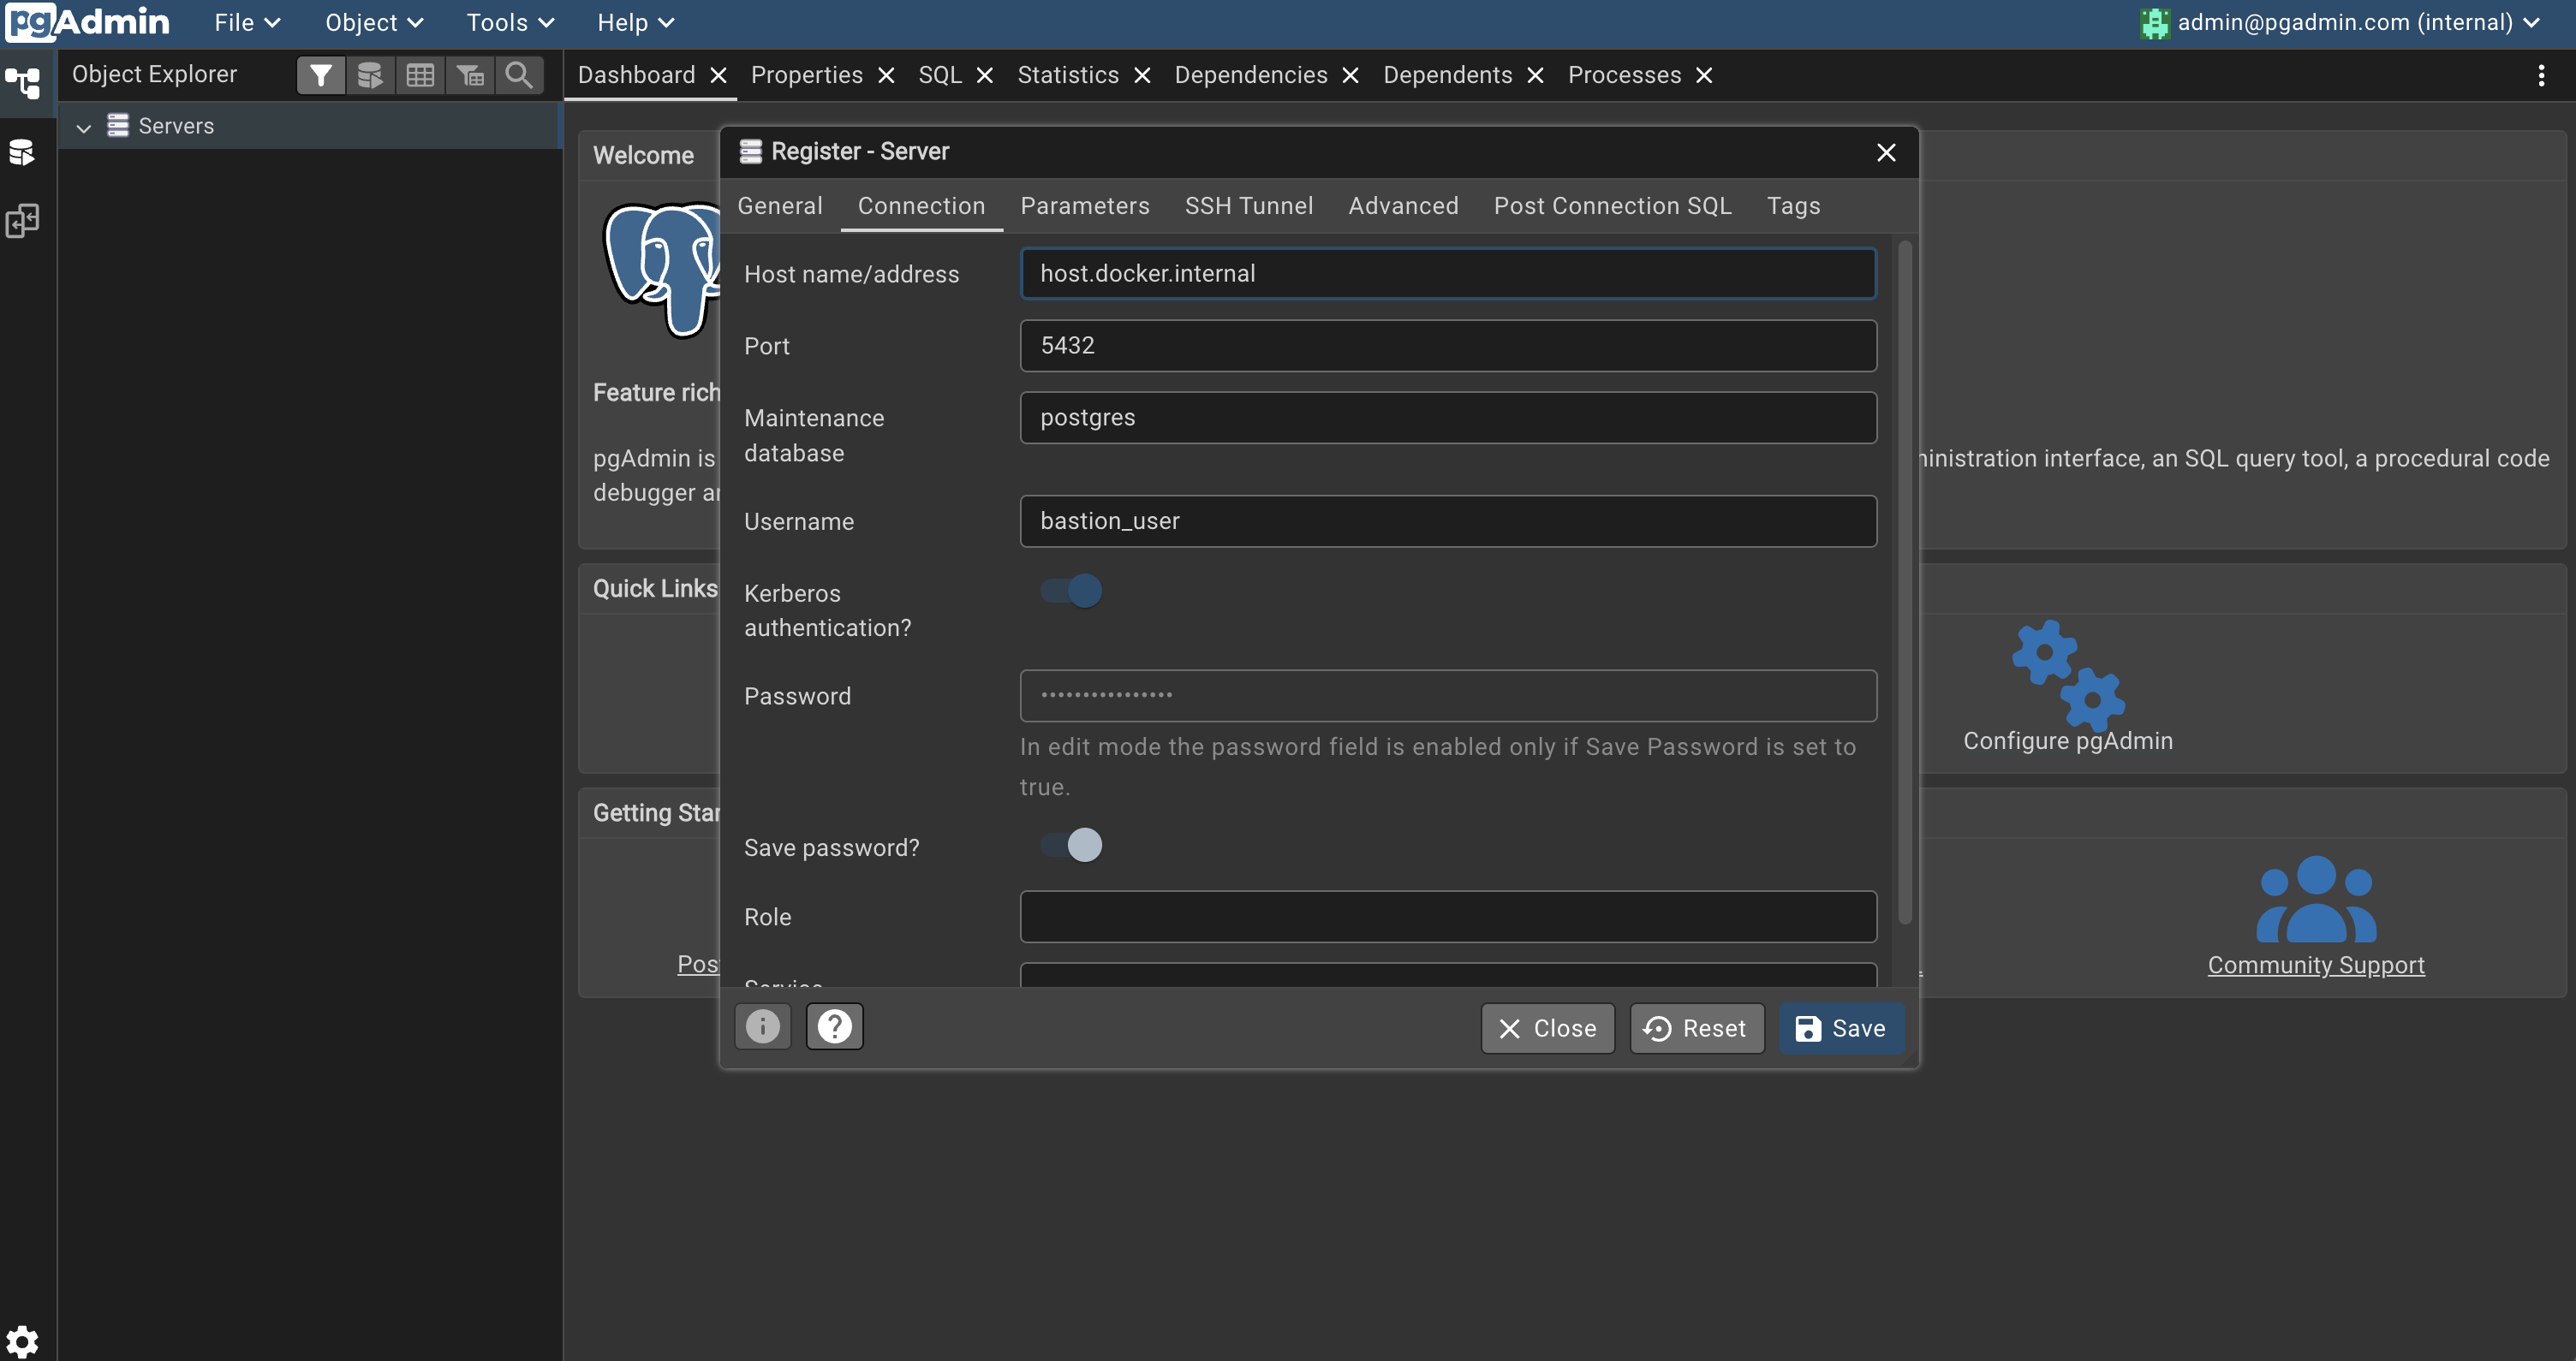This screenshot has width=2576, height=1361.
Task: Open the Tools menu
Action: click(510, 23)
